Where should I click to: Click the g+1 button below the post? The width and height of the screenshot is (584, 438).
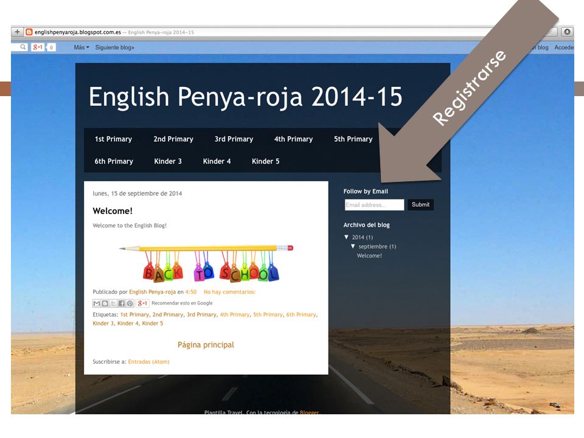coord(142,303)
